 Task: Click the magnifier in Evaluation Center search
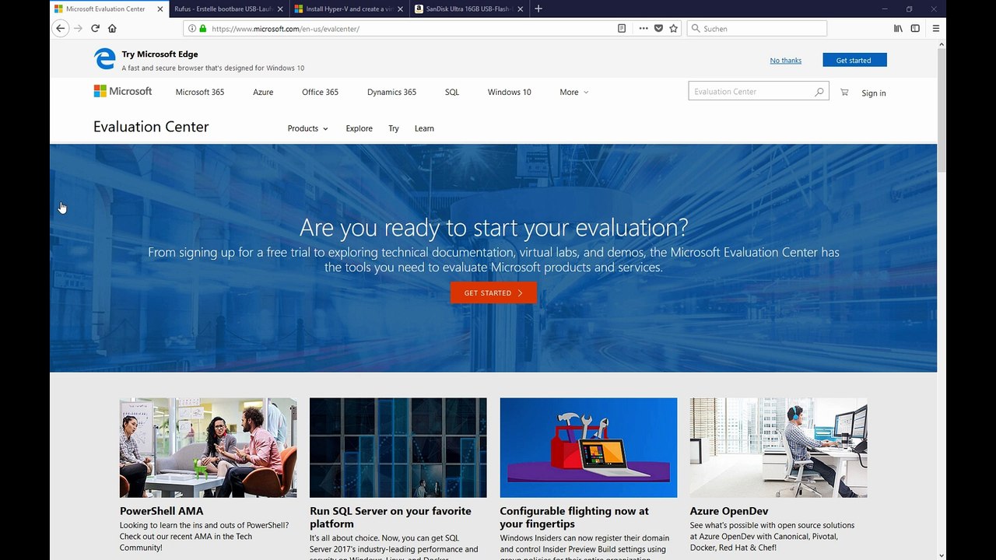point(819,92)
